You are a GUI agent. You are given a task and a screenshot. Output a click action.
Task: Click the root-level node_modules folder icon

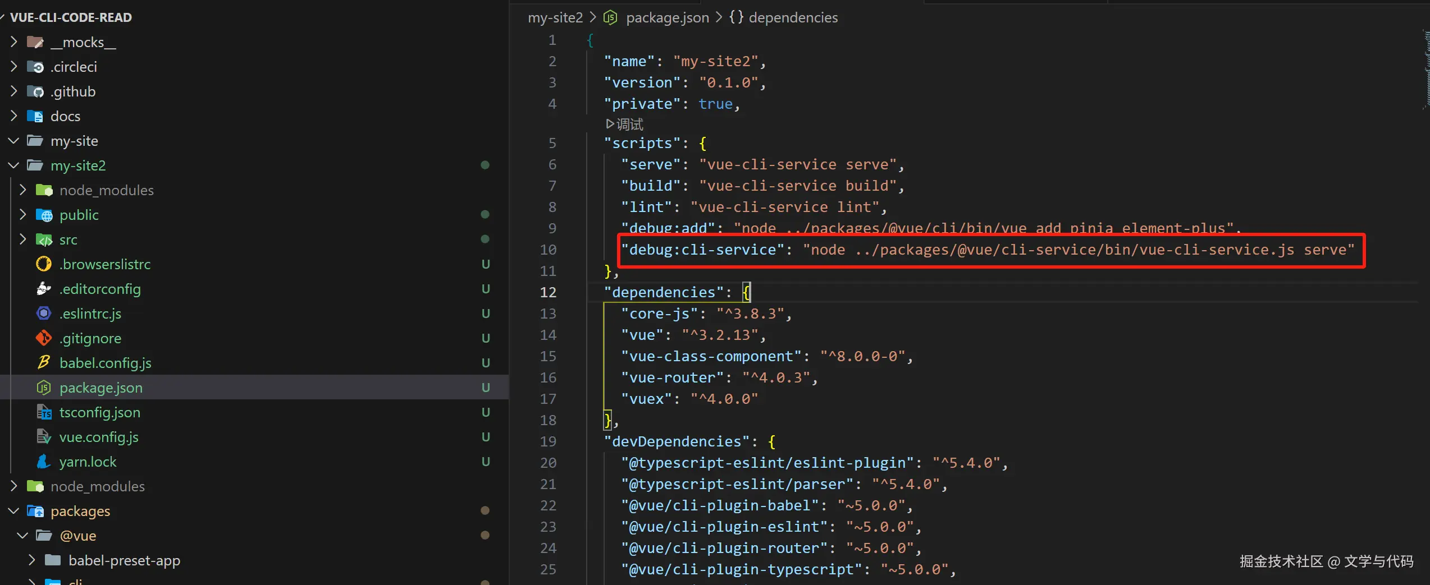35,486
